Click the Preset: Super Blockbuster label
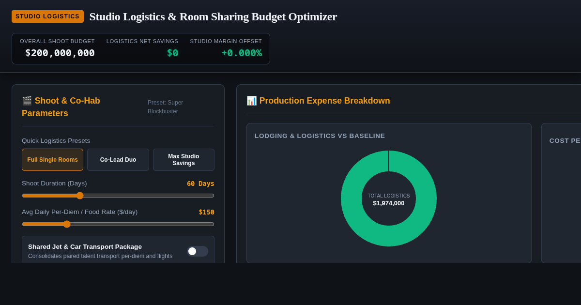The image size is (581, 305). coord(166,107)
